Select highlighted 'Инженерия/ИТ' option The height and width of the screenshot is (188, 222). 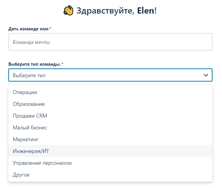click(x=31, y=151)
